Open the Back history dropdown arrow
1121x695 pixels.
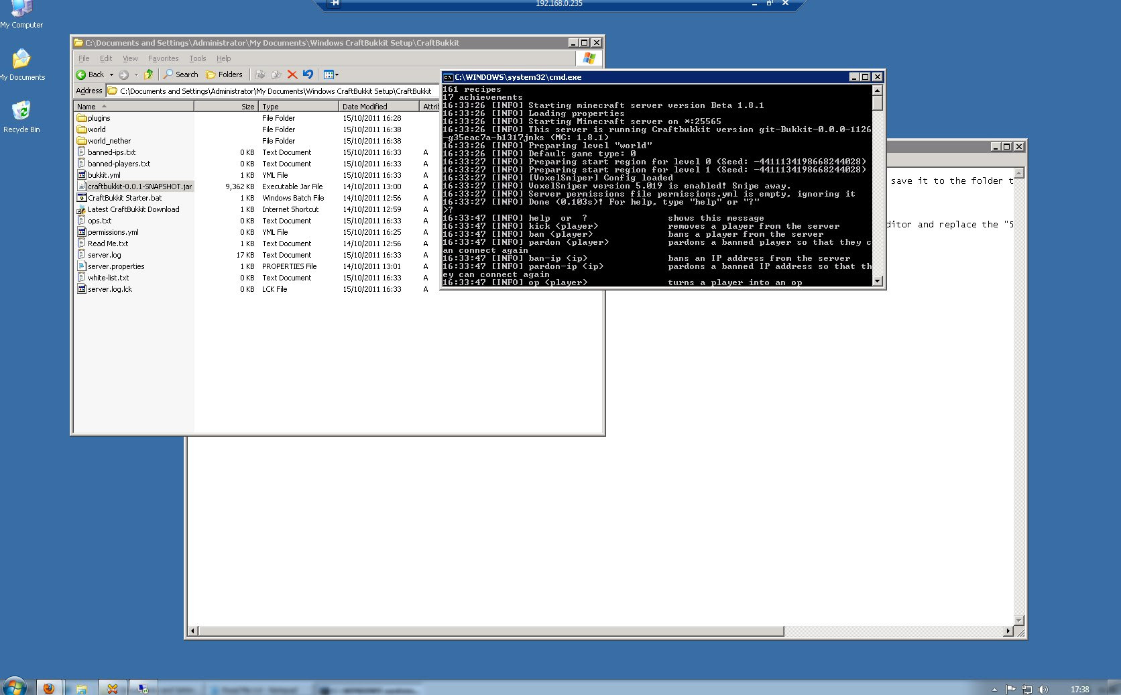click(111, 74)
